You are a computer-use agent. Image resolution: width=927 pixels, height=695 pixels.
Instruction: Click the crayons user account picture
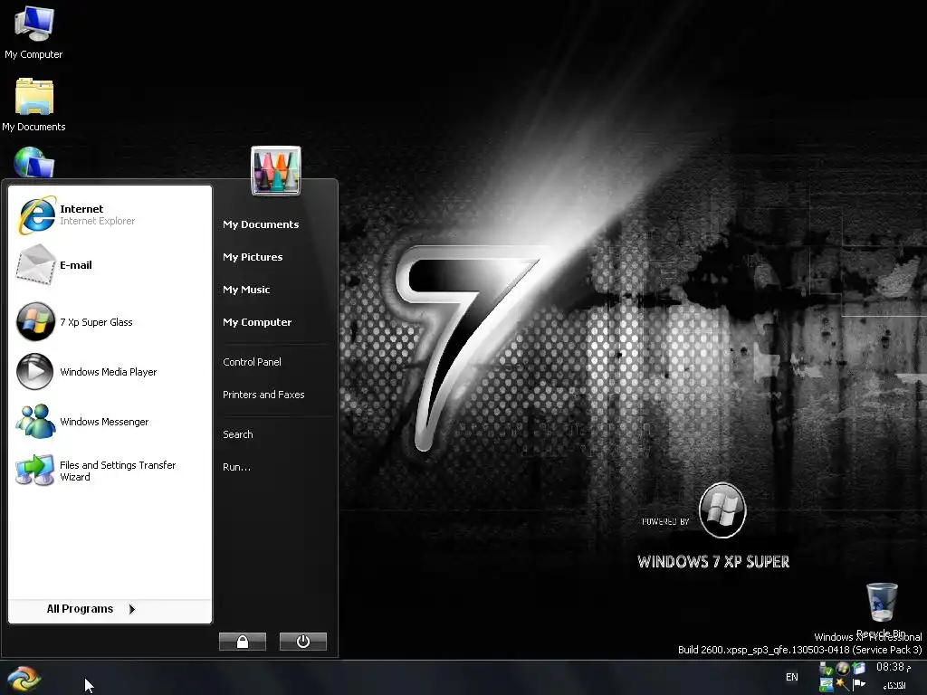tap(276, 171)
